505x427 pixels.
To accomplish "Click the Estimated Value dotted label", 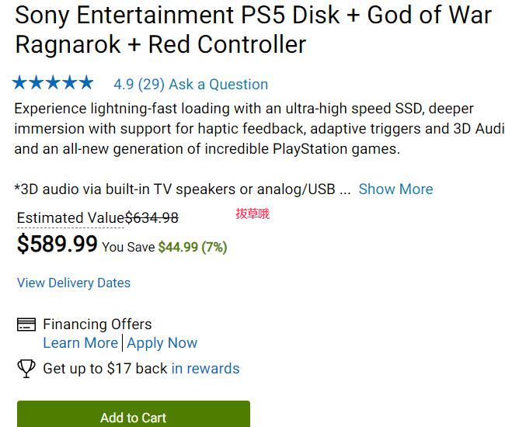I will (71, 218).
